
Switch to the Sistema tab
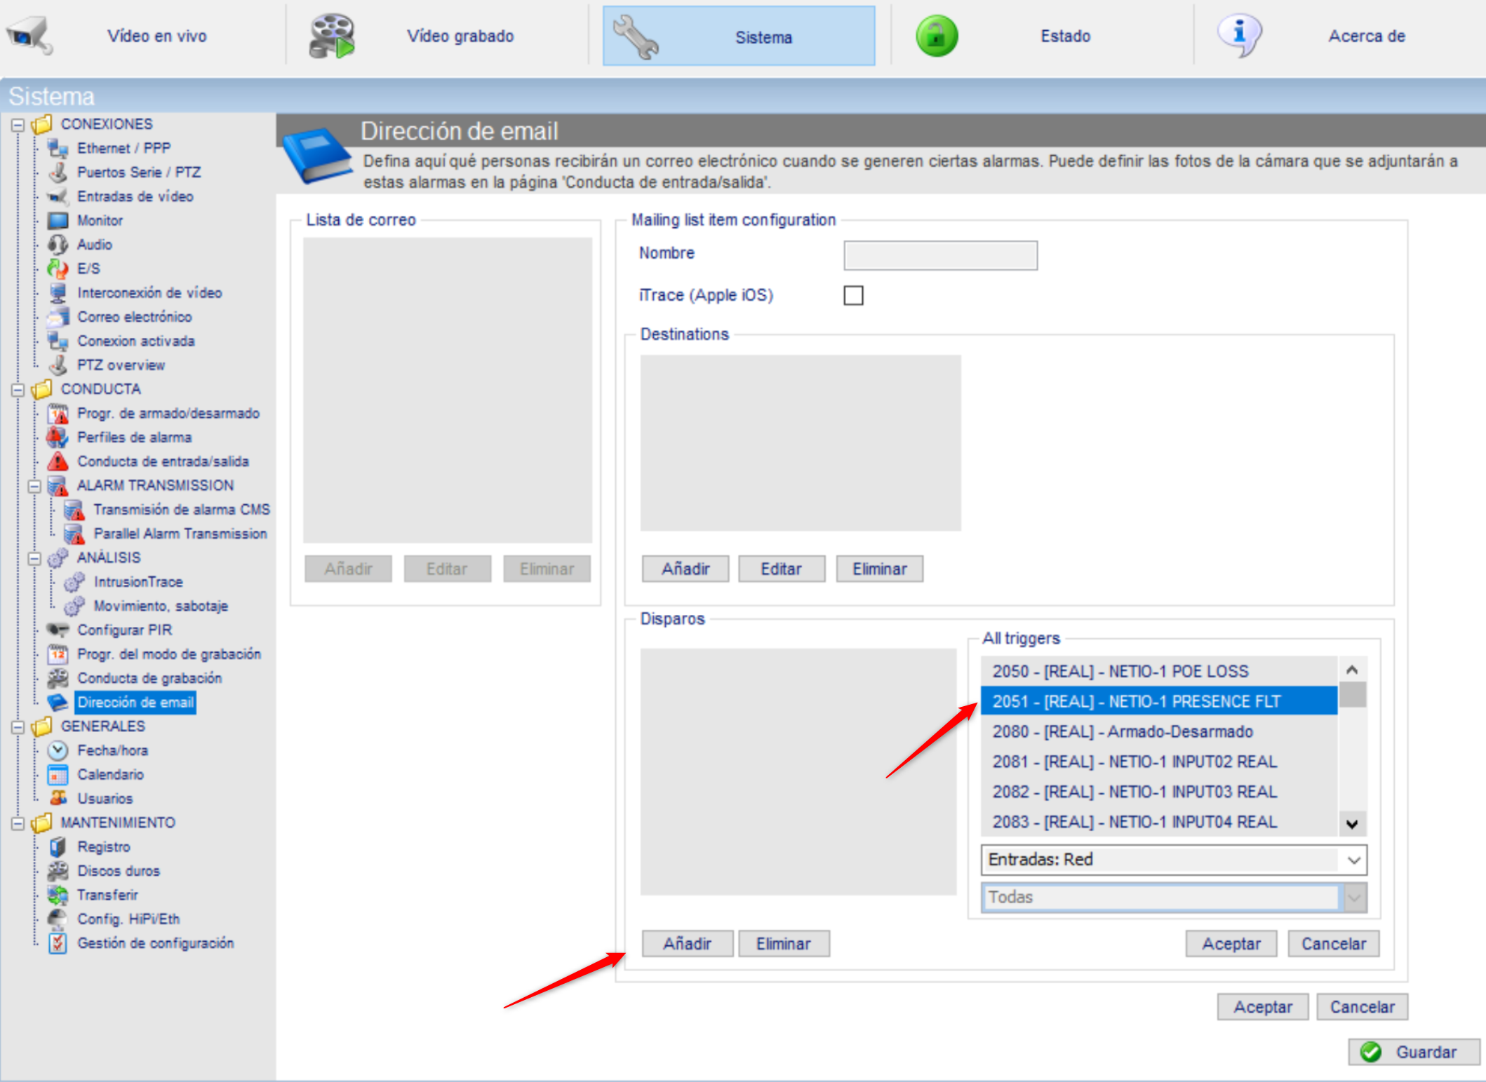[739, 36]
